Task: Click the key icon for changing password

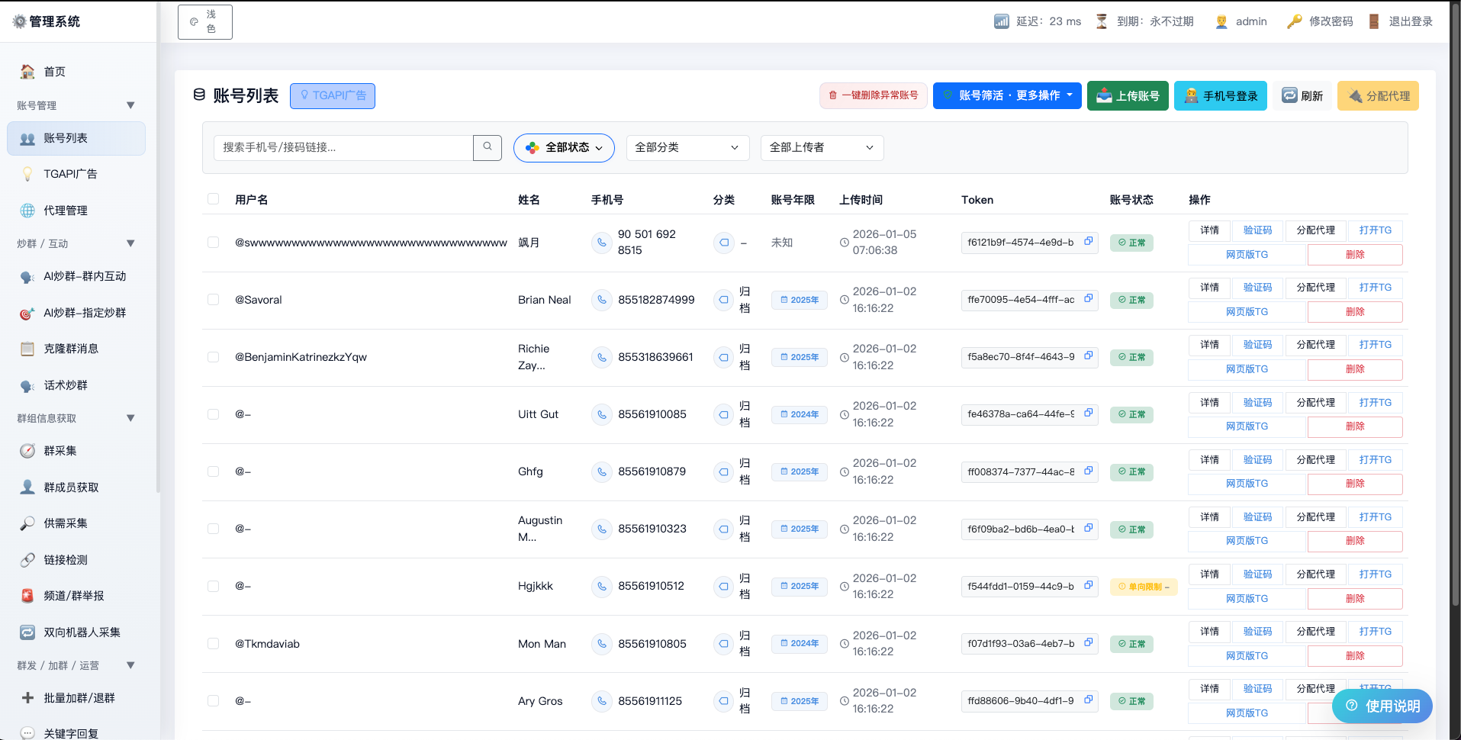Action: pyautogui.click(x=1294, y=21)
